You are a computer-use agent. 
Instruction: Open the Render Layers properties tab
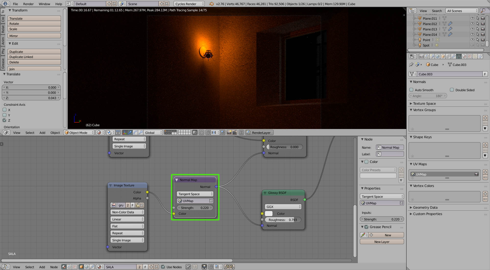pyautogui.click(x=427, y=56)
